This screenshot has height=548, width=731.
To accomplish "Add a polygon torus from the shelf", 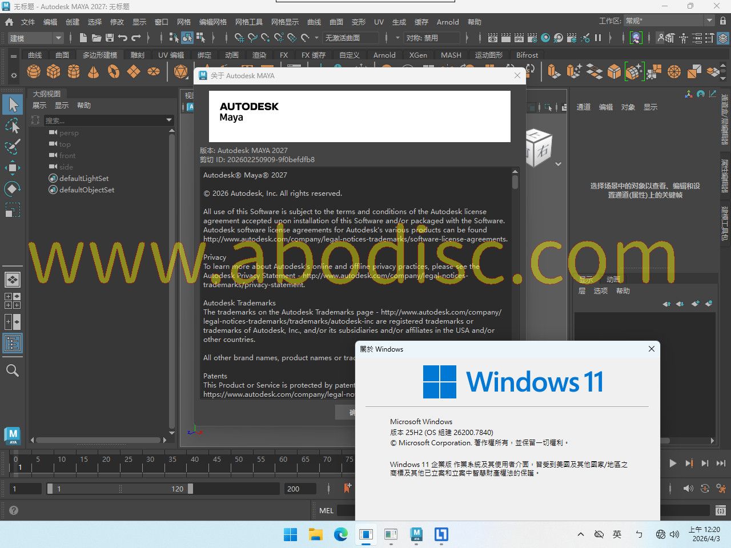I will coord(114,72).
